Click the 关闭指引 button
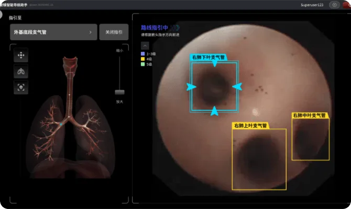This screenshot has height=209, width=351. click(114, 32)
